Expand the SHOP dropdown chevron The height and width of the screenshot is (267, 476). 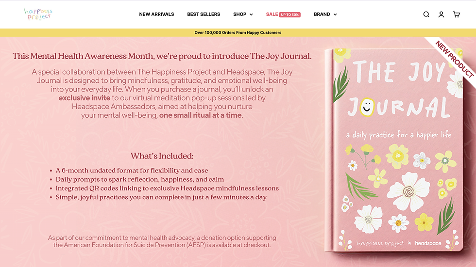(252, 15)
